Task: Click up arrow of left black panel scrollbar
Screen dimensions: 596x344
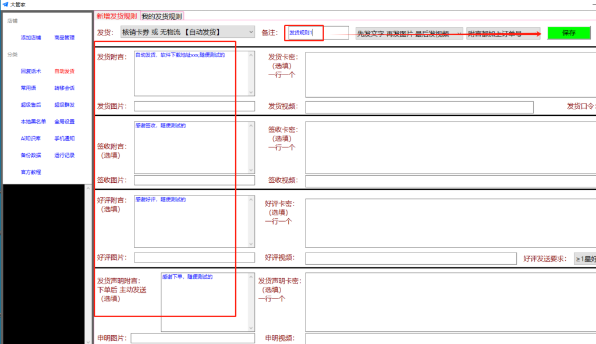Action: [88, 188]
